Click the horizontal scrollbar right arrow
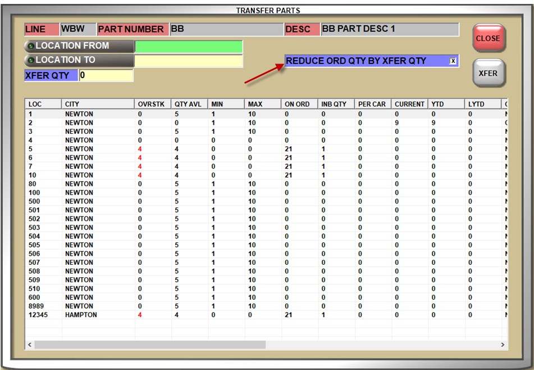 tap(503, 344)
